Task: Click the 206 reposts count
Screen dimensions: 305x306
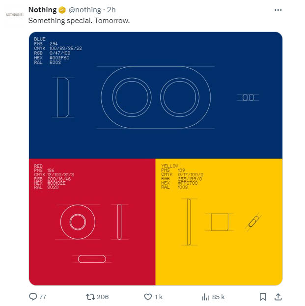Action: tap(103, 297)
